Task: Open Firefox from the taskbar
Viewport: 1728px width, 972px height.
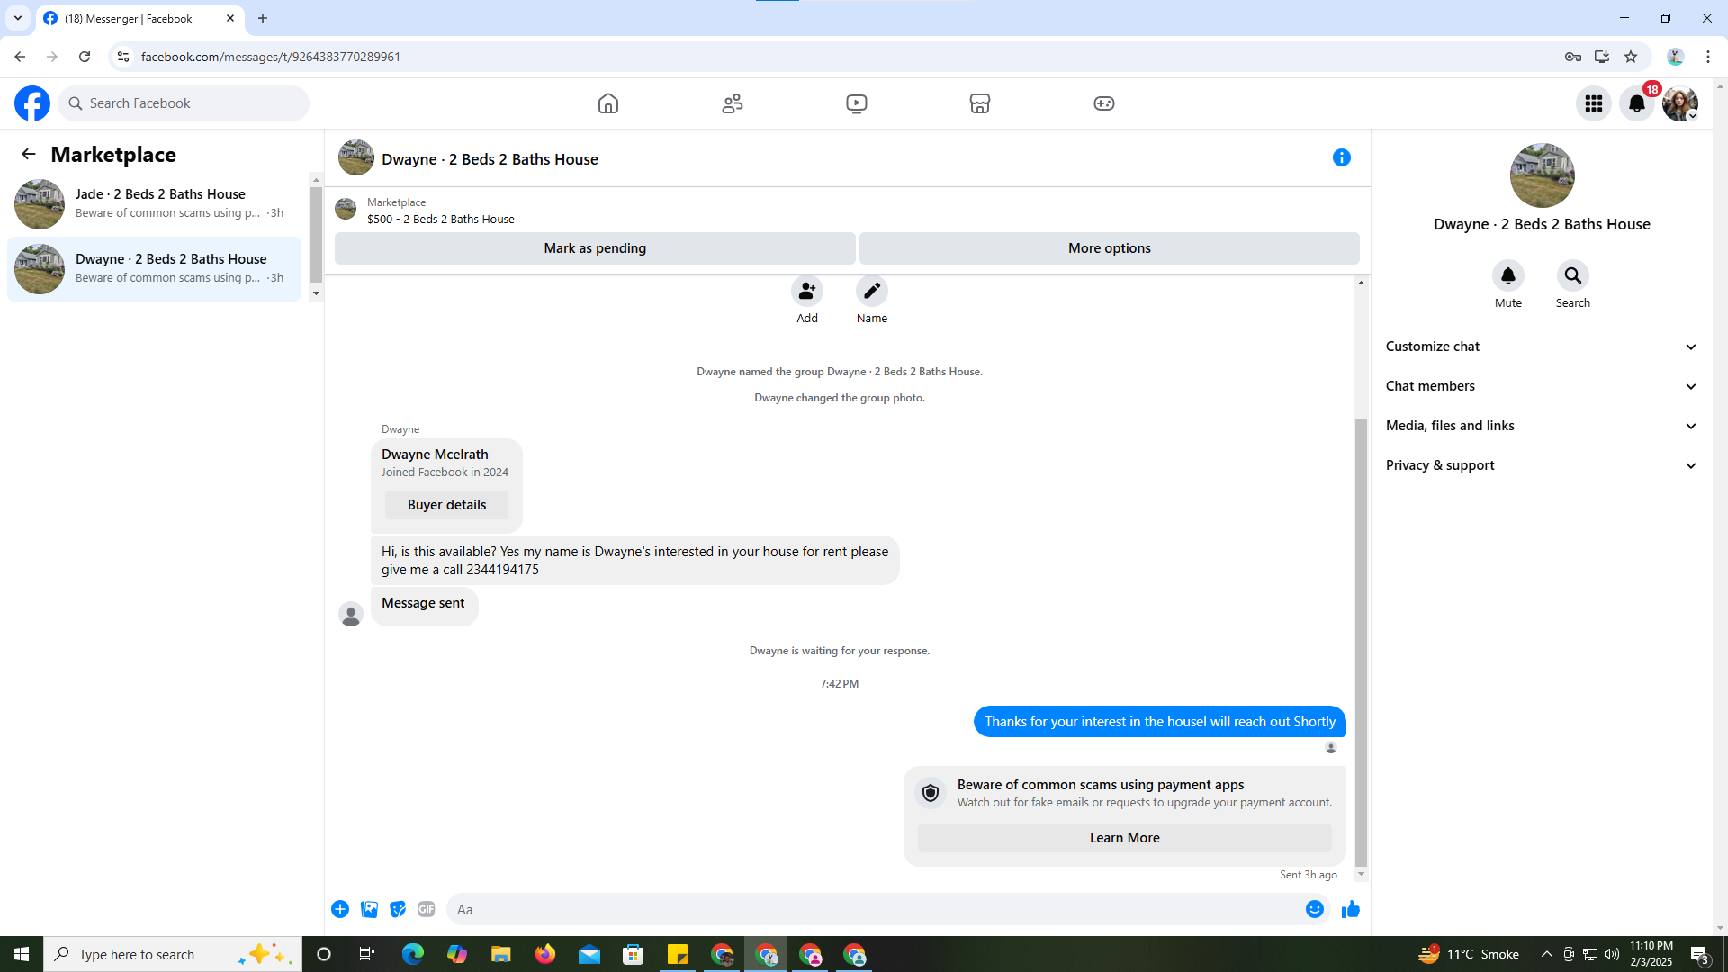Action: [x=544, y=954]
